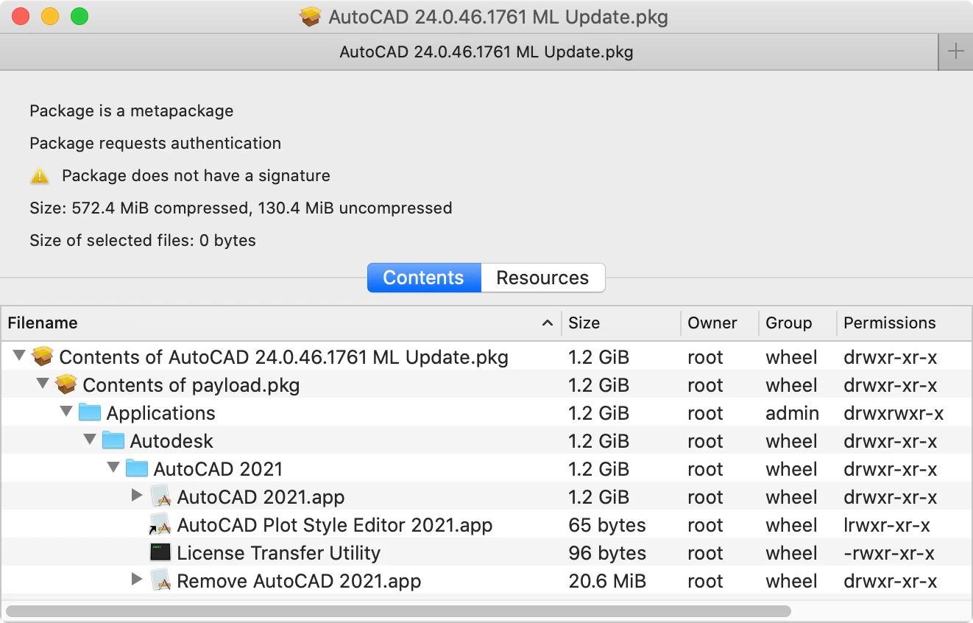973x623 pixels.
Task: Click the 'admin' group cell
Action: (x=792, y=413)
